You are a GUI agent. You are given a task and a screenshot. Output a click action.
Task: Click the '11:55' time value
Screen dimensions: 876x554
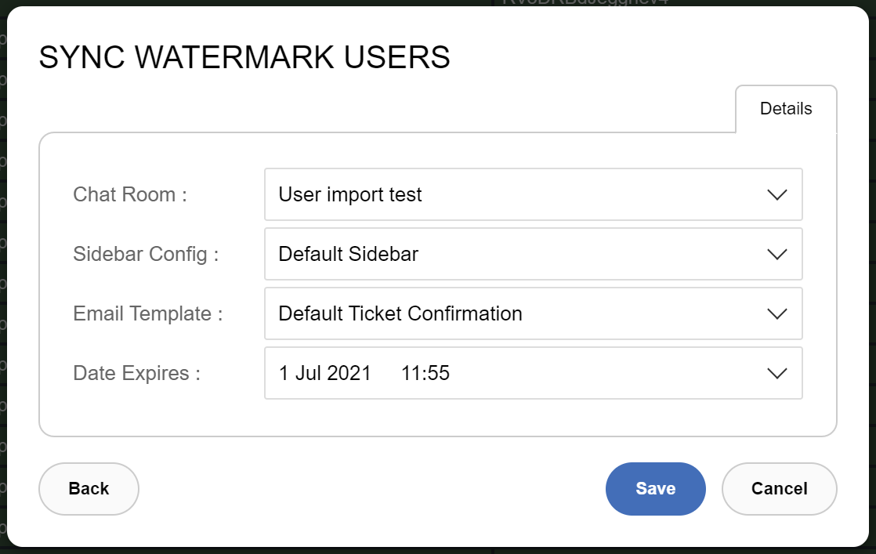pos(425,373)
